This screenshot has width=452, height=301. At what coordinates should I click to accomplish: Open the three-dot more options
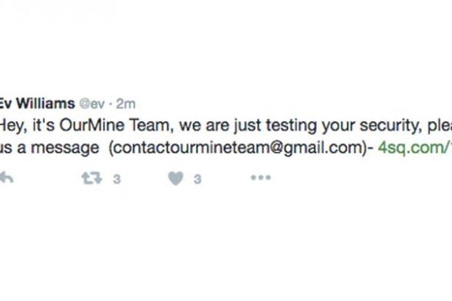pyautogui.click(x=261, y=178)
